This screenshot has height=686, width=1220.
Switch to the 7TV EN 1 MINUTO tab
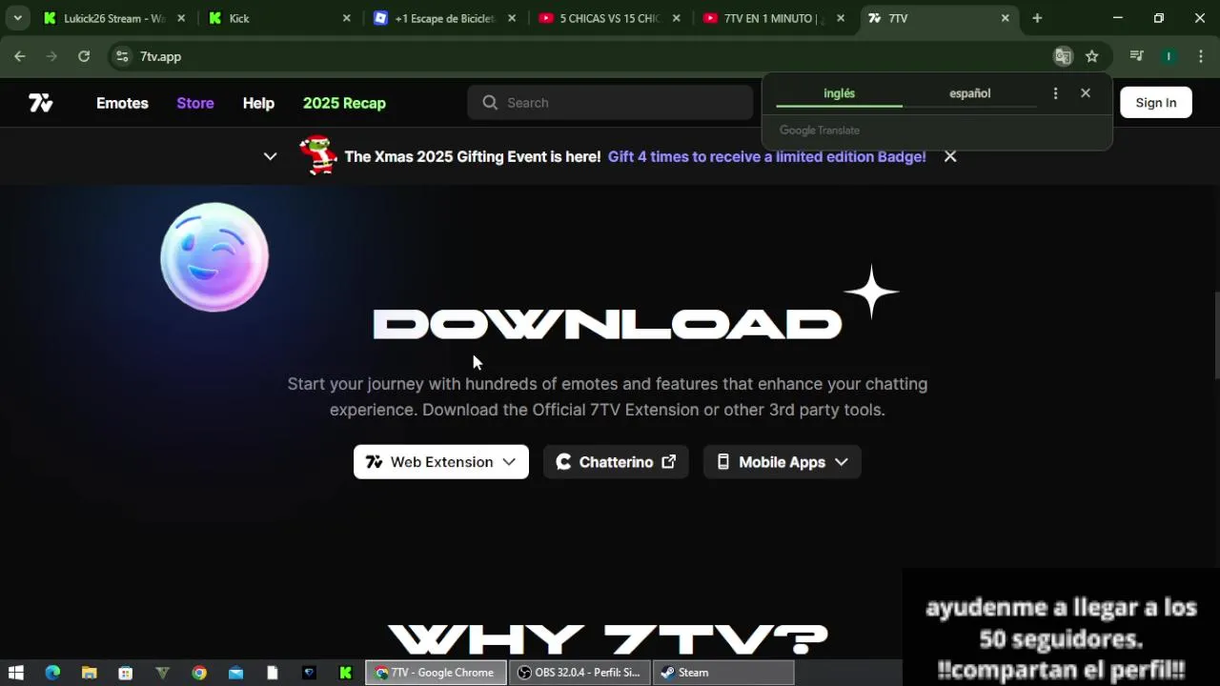click(775, 18)
